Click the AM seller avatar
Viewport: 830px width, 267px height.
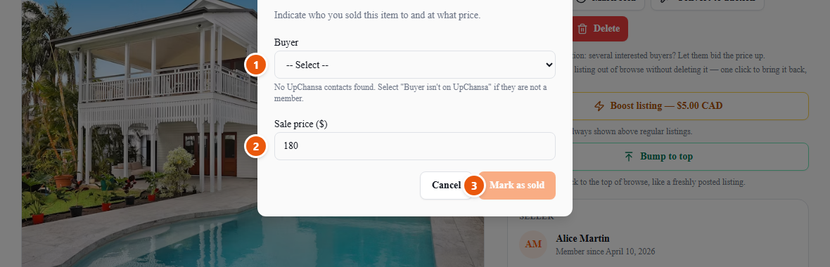(533, 245)
